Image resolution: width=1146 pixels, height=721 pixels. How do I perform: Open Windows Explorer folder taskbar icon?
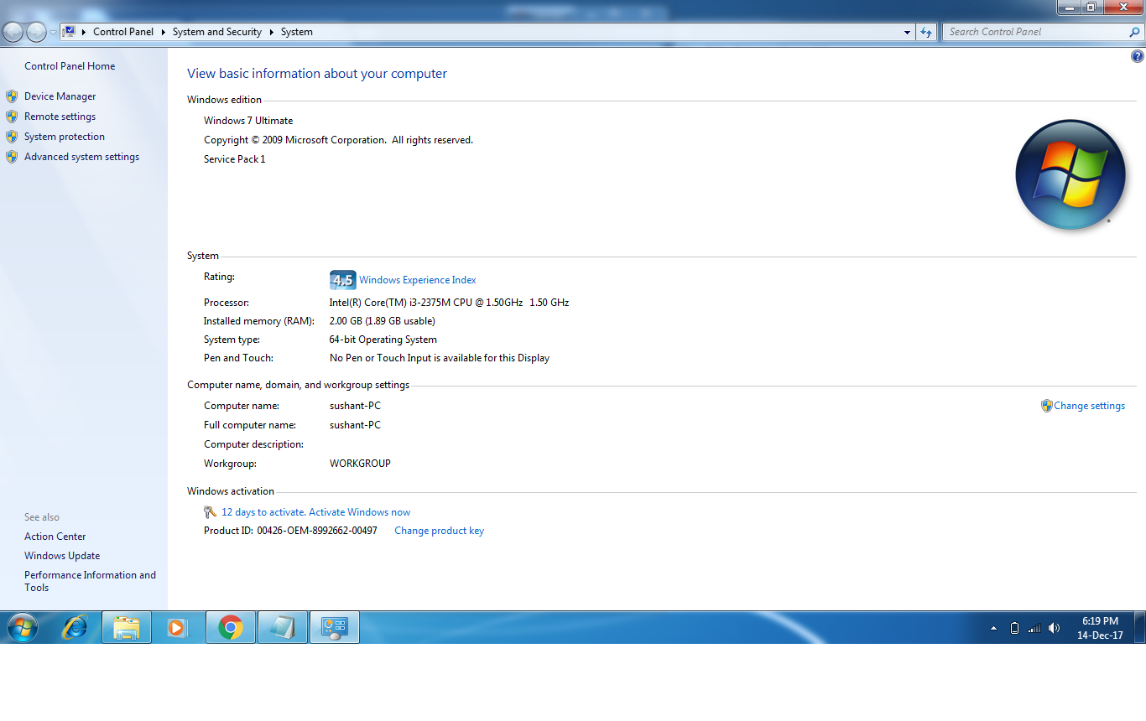click(127, 627)
